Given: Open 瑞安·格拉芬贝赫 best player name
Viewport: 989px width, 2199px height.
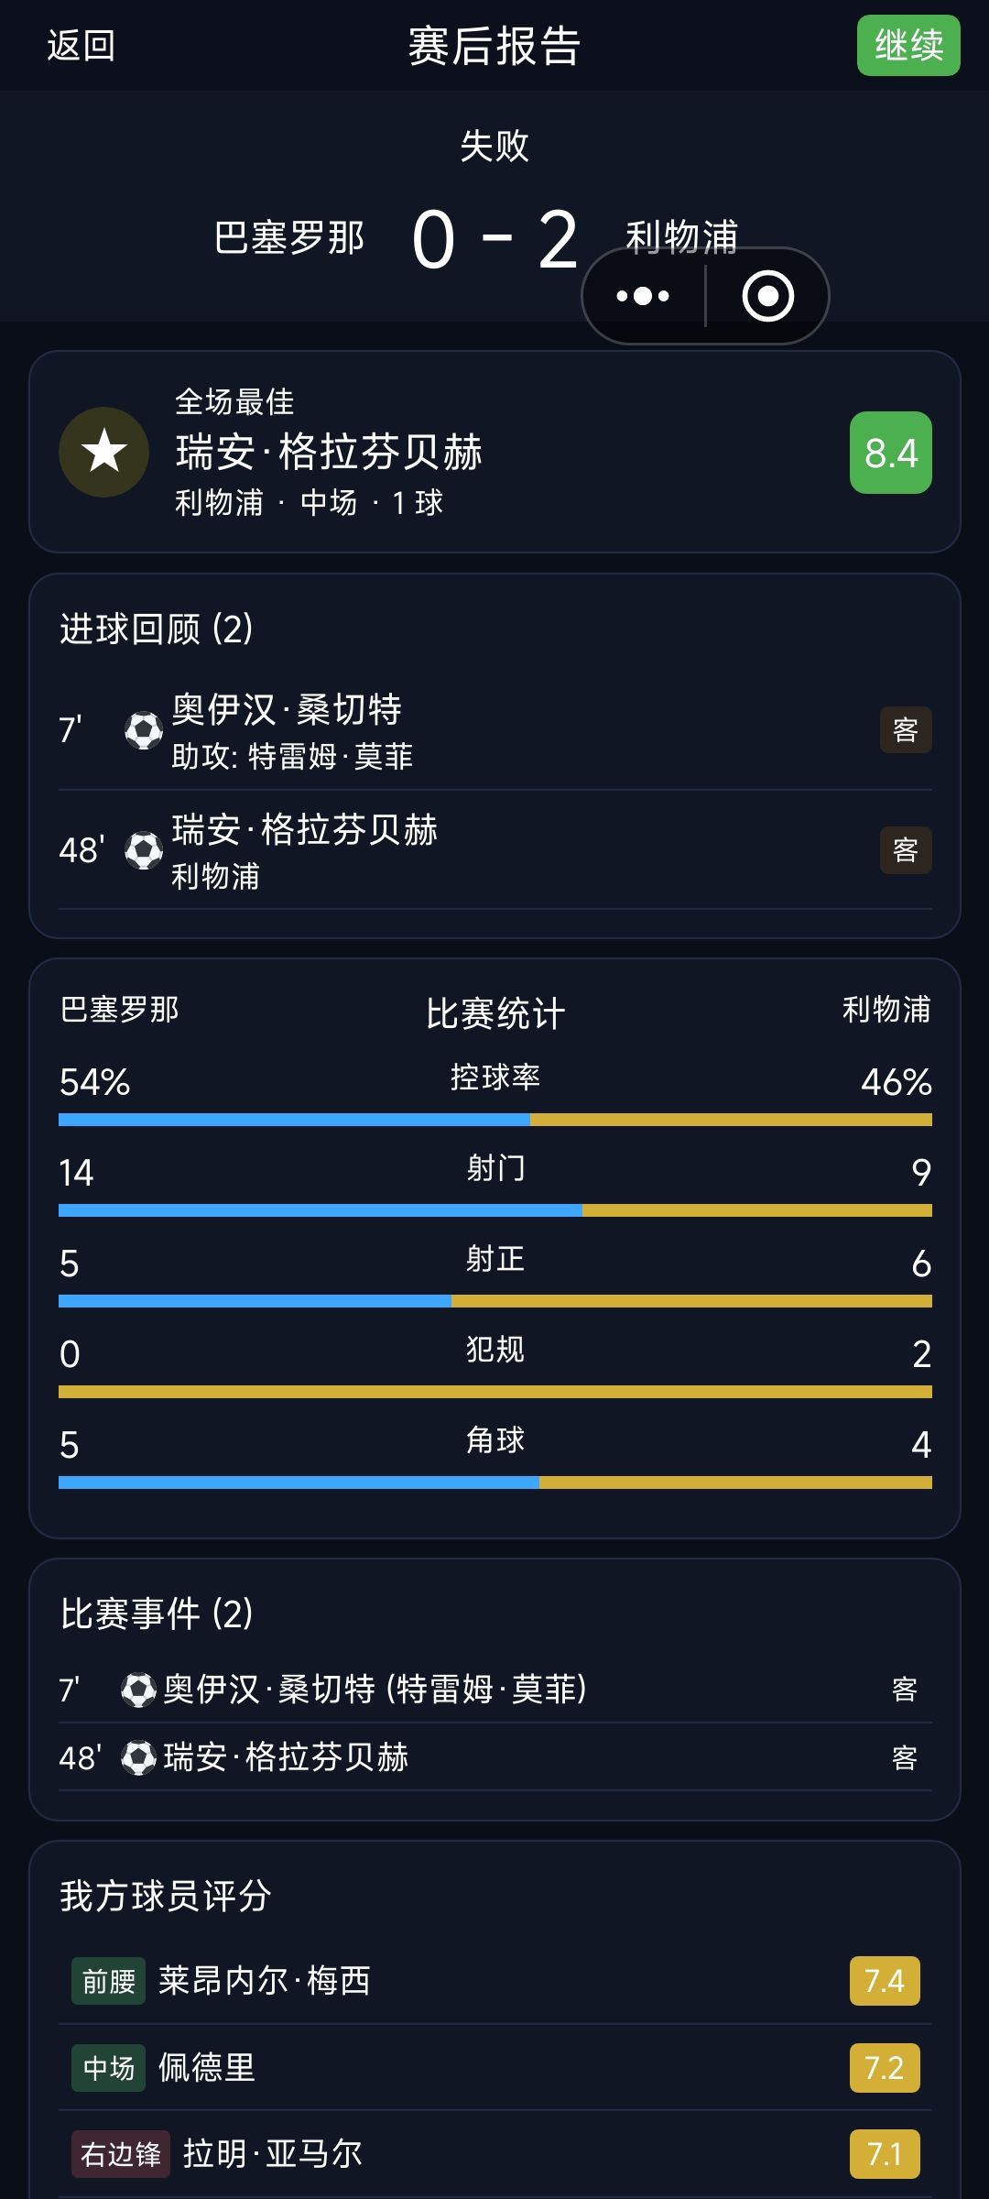Looking at the screenshot, I should click(329, 453).
